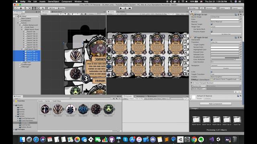The height and width of the screenshot is (144, 257).
Task: Collapse Left Search Panel in Hierarchy
Action: tap(22, 49)
